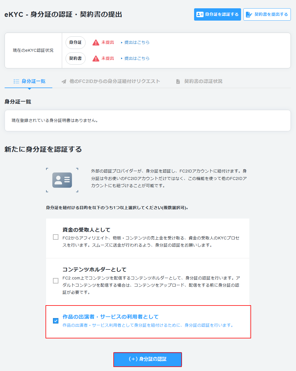Image resolution: width=296 pixels, height=371 pixels.
Task: Click the list icon on 身分証一覧 tab
Action: pyautogui.click(x=16, y=82)
